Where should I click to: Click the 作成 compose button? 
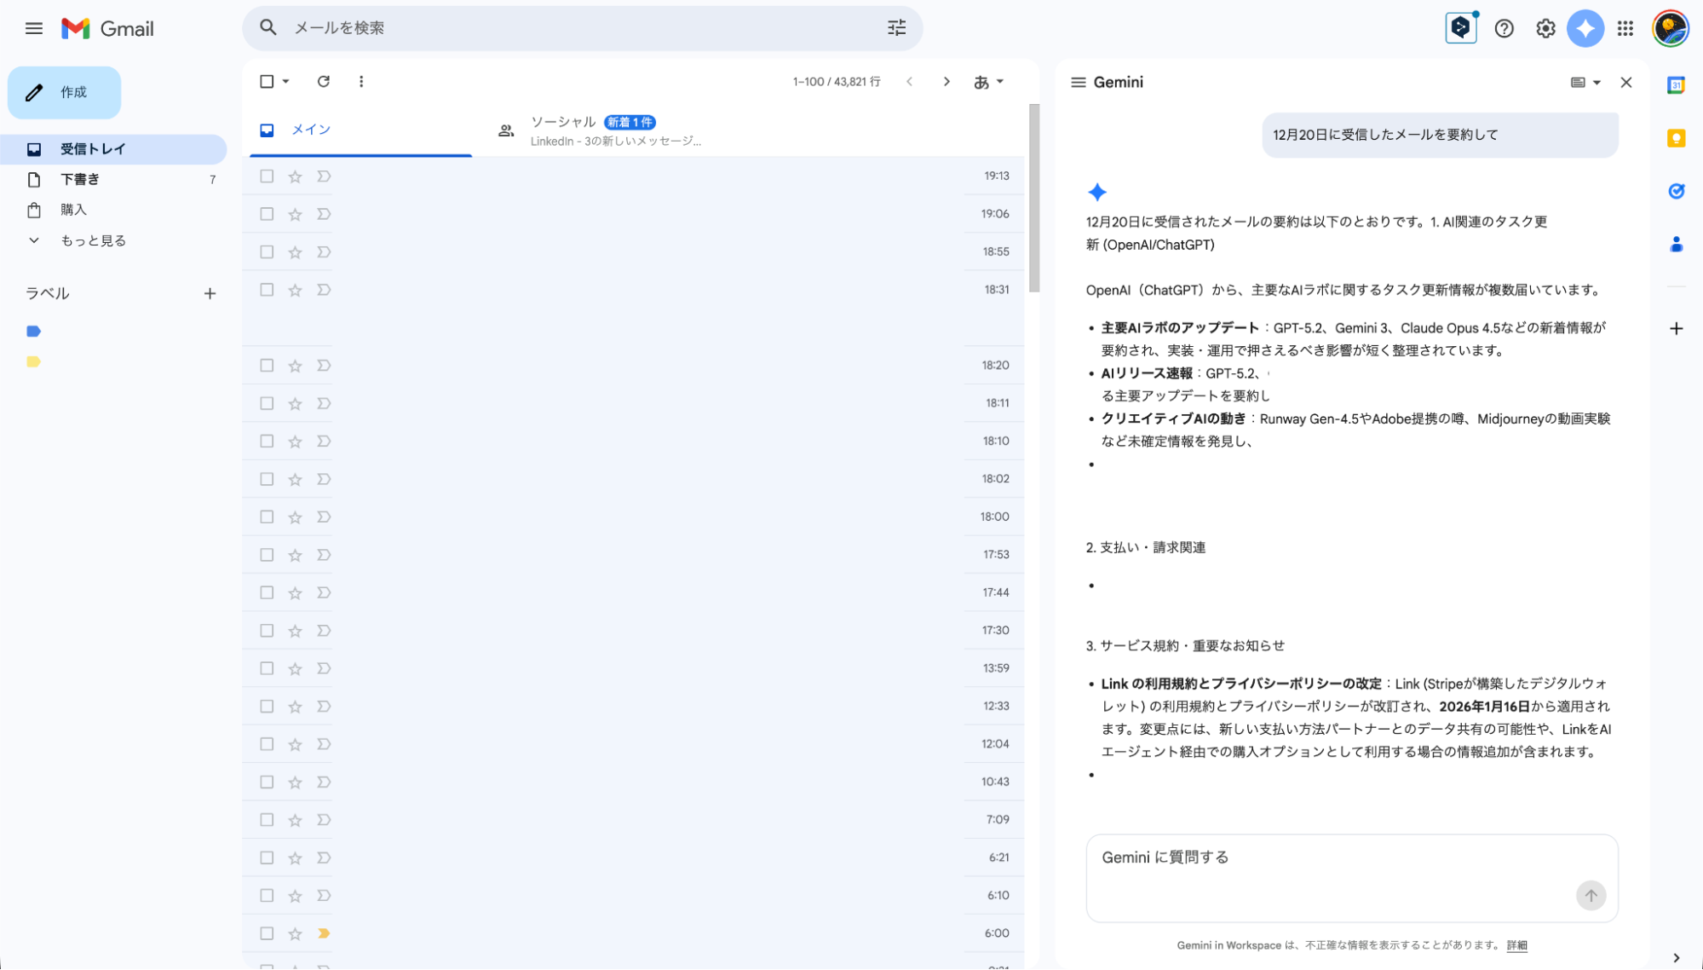click(x=64, y=92)
